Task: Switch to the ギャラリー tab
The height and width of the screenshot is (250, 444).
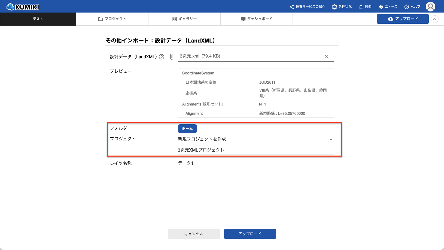Action: click(x=184, y=19)
